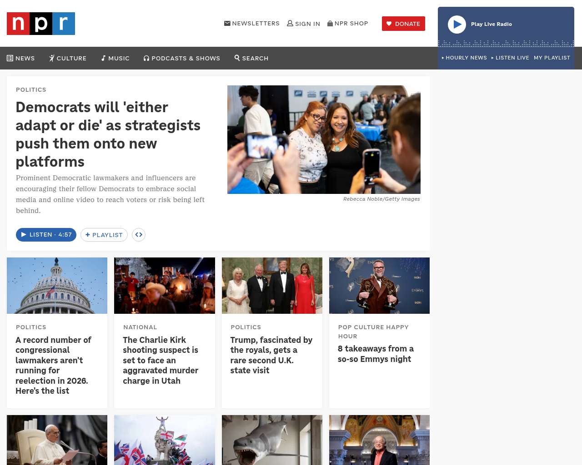The image size is (582, 465).
Task: Click the Rebecca Noble/Getty Images credit
Action: (381, 199)
